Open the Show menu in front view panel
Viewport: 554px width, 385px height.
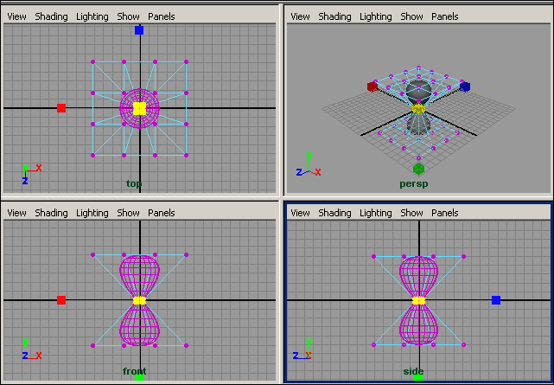coord(129,213)
